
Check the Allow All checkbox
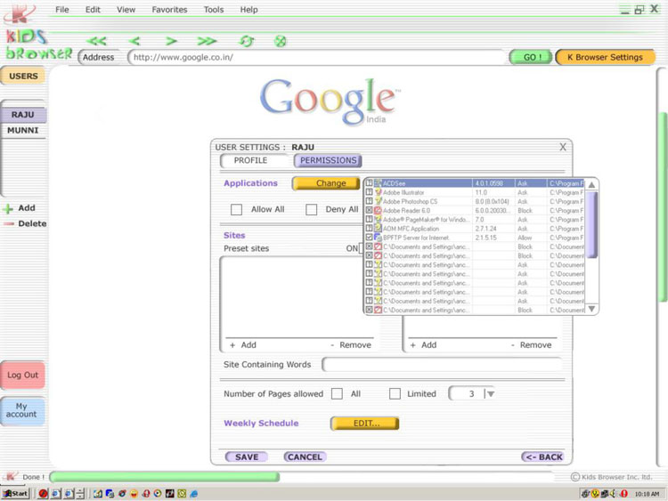coord(237,210)
